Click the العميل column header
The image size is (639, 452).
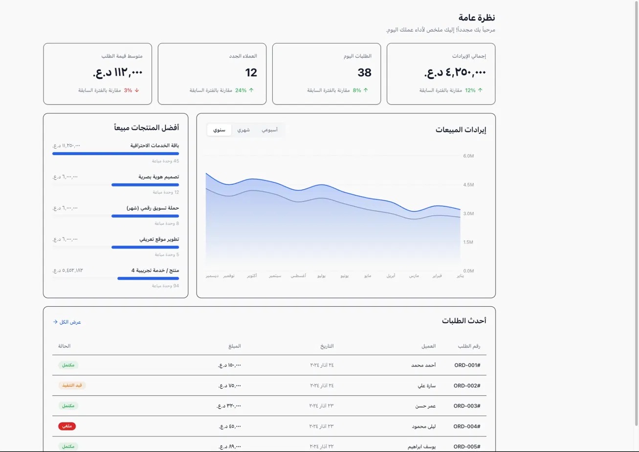[429, 346]
